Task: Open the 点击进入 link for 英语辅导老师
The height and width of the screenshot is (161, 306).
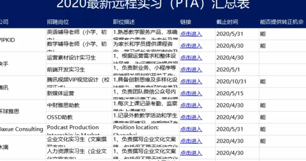Action: pyautogui.click(x=191, y=34)
